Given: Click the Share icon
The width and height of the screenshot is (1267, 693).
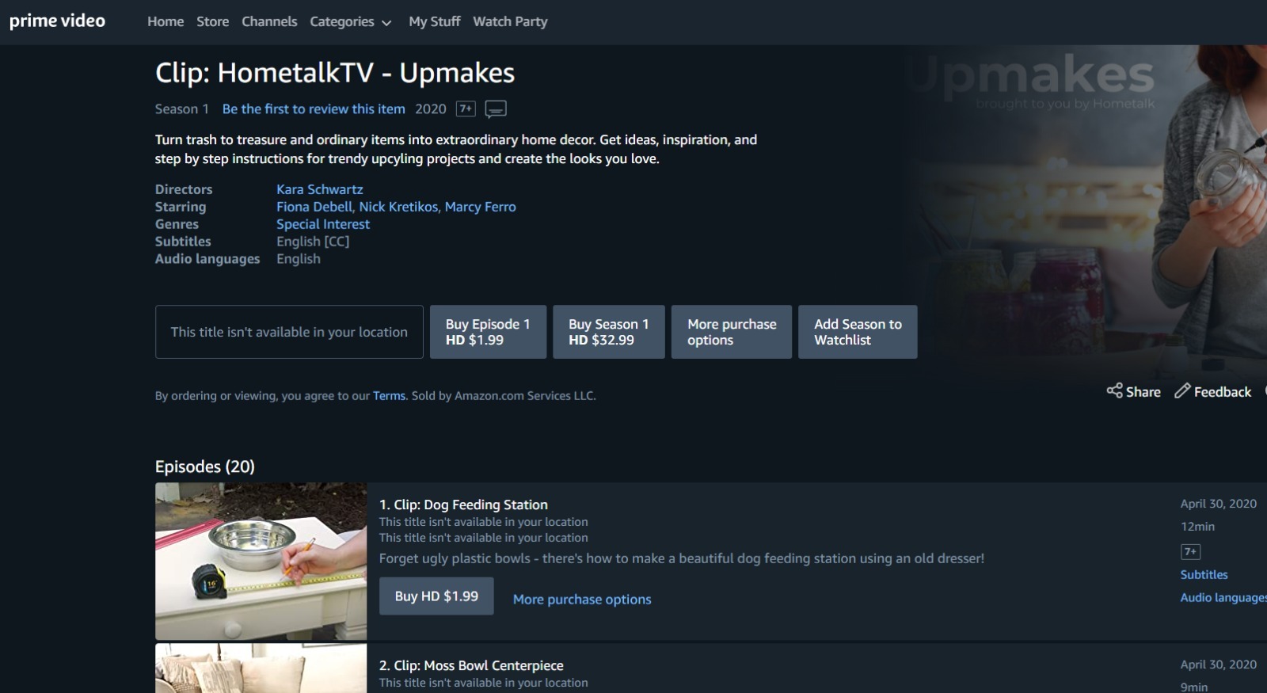Looking at the screenshot, I should pyautogui.click(x=1114, y=390).
